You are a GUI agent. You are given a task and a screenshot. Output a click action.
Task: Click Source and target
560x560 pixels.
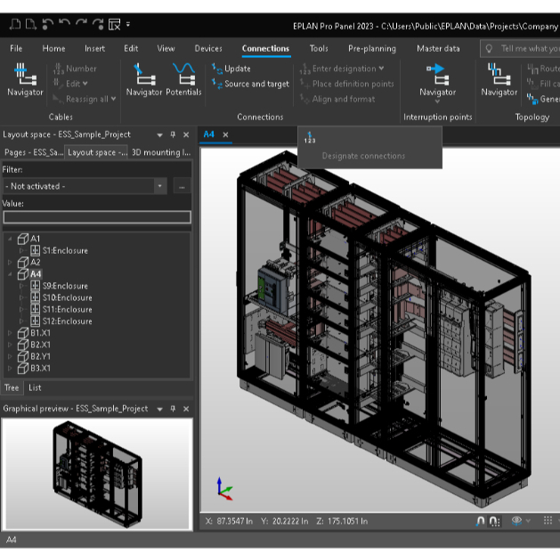click(251, 84)
